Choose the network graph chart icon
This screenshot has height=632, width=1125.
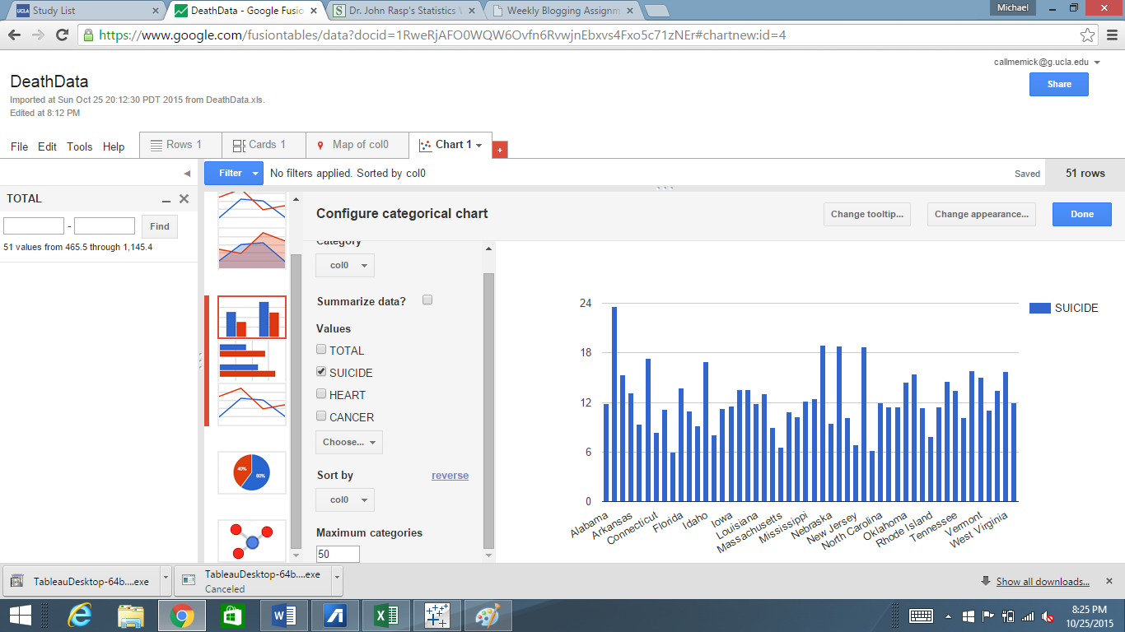coord(251,540)
